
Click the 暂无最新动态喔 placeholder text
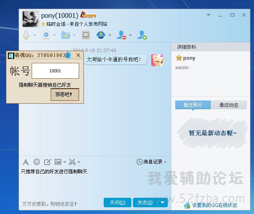[212, 133]
